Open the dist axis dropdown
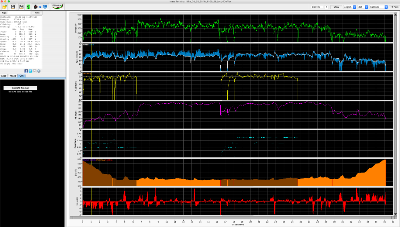 pos(363,7)
